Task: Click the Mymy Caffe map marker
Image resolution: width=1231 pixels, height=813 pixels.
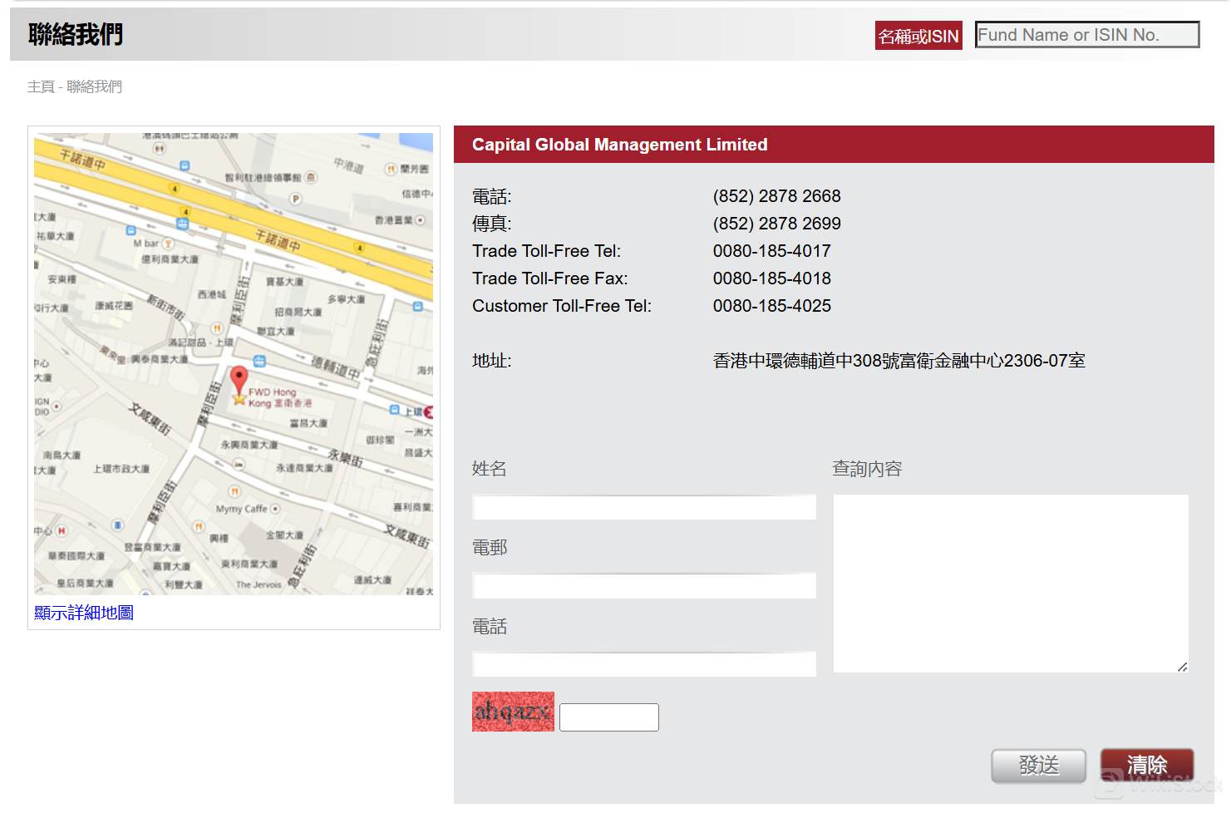Action: [x=275, y=508]
